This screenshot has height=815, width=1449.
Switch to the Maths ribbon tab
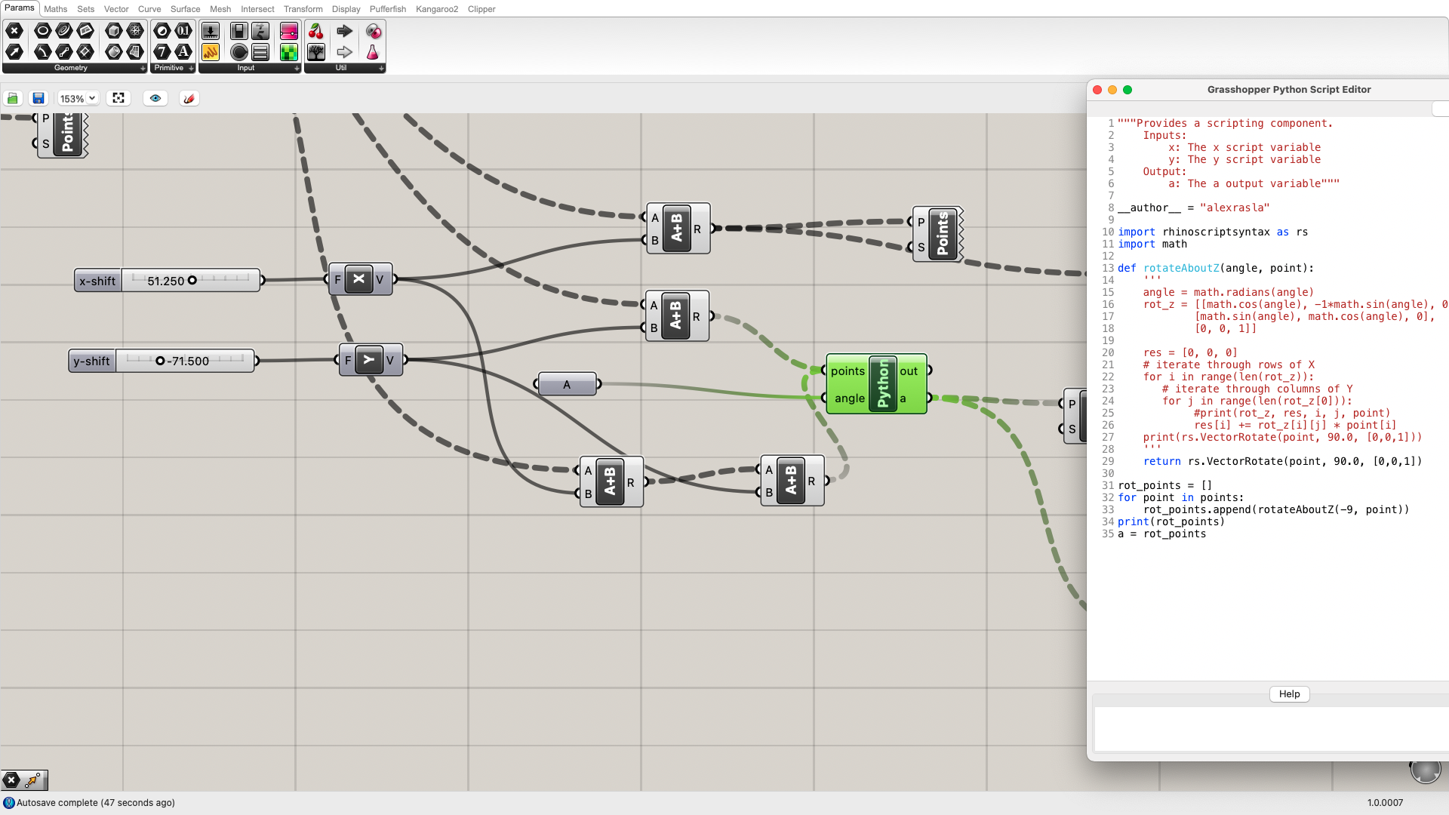(54, 9)
